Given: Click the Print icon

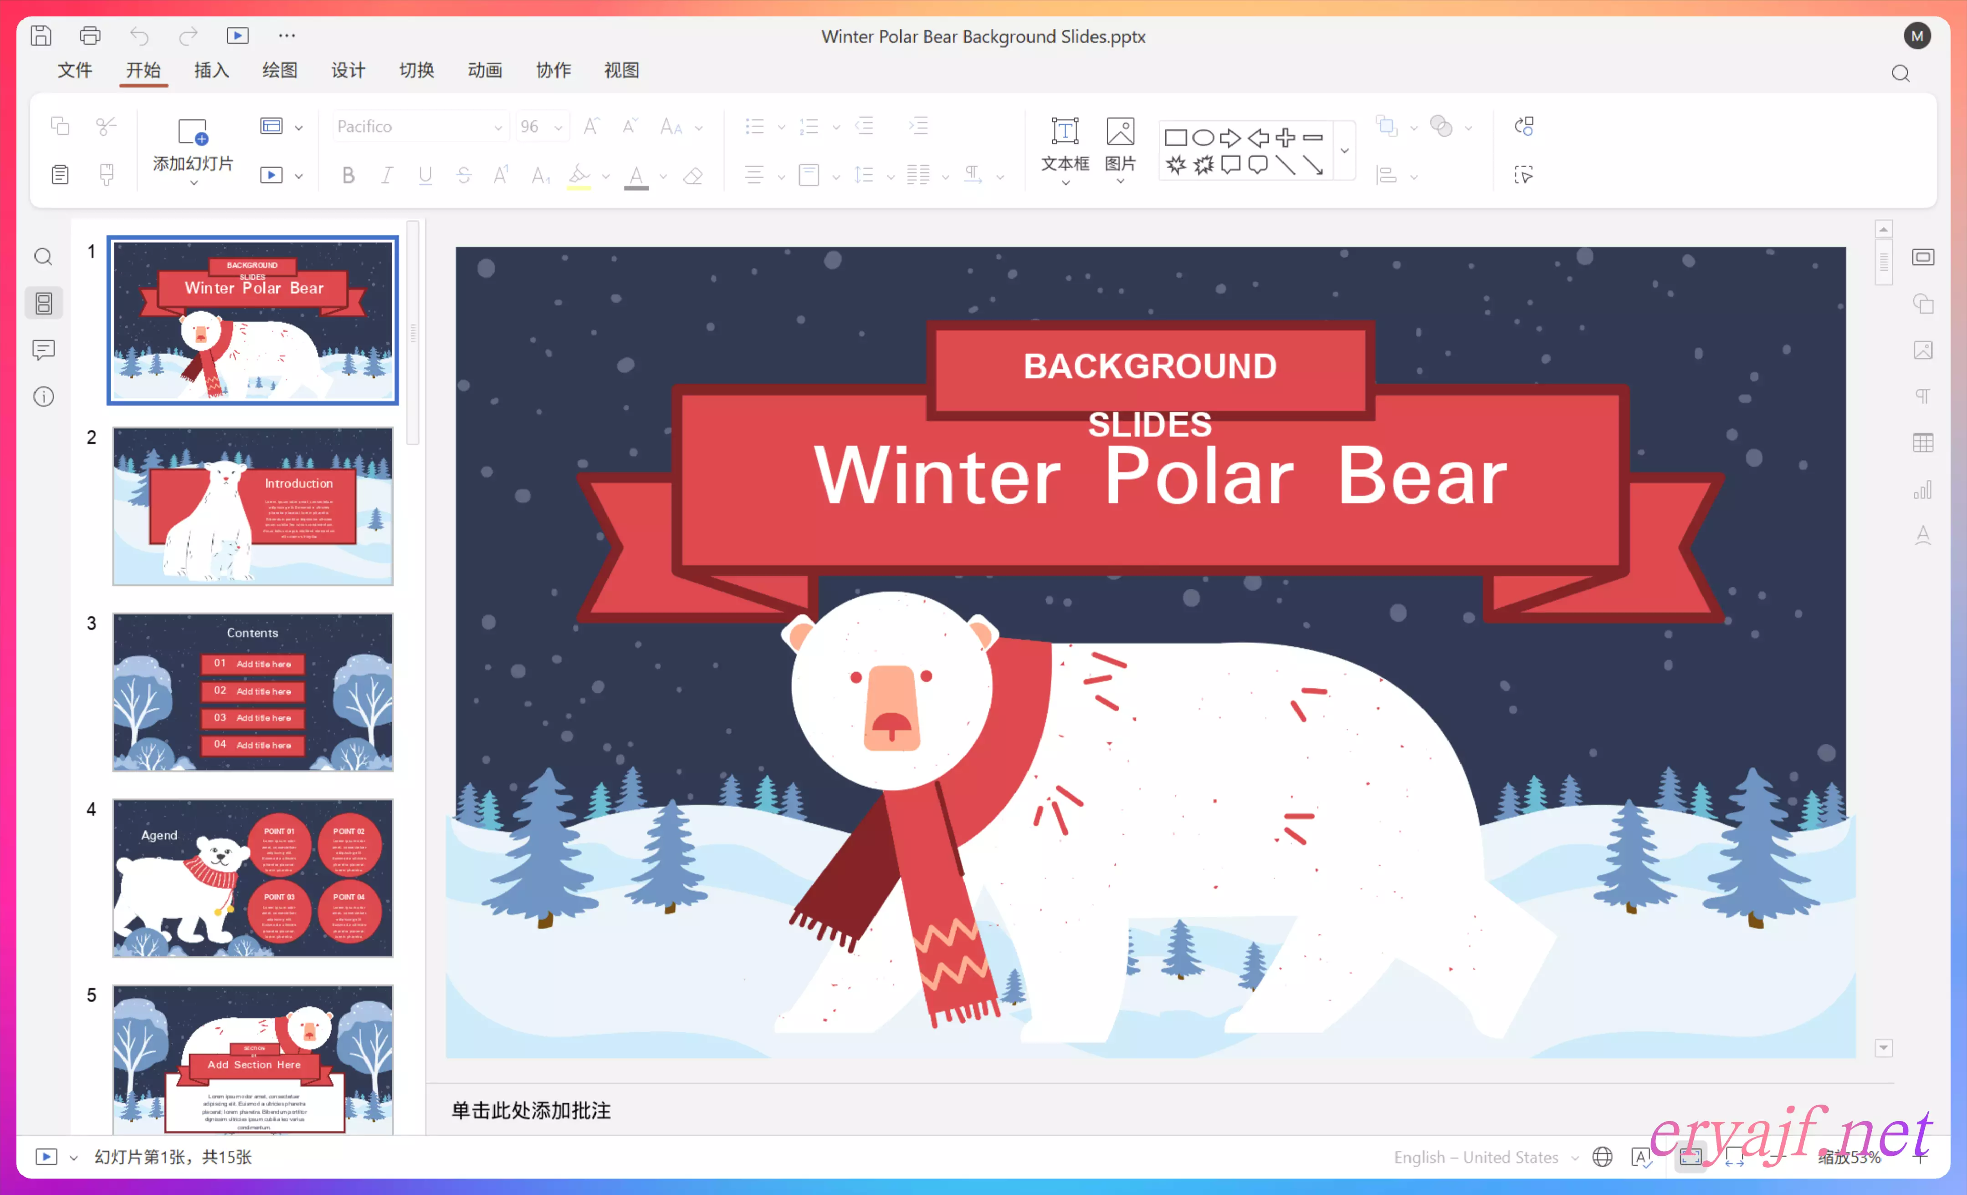Looking at the screenshot, I should point(90,36).
